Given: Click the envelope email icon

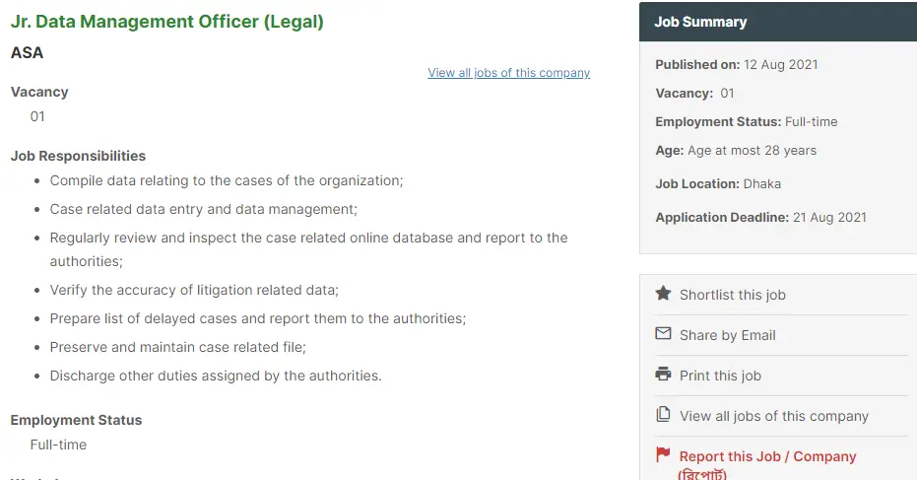Looking at the screenshot, I should 663,334.
